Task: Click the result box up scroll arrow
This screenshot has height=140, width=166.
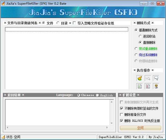Action: (111, 102)
